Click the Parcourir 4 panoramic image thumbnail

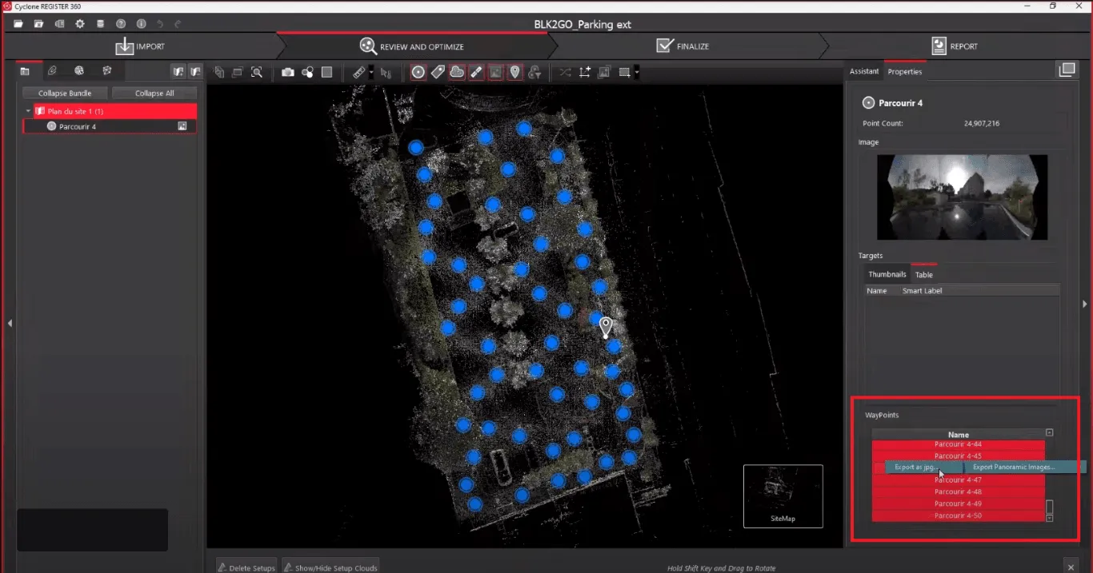pos(962,197)
